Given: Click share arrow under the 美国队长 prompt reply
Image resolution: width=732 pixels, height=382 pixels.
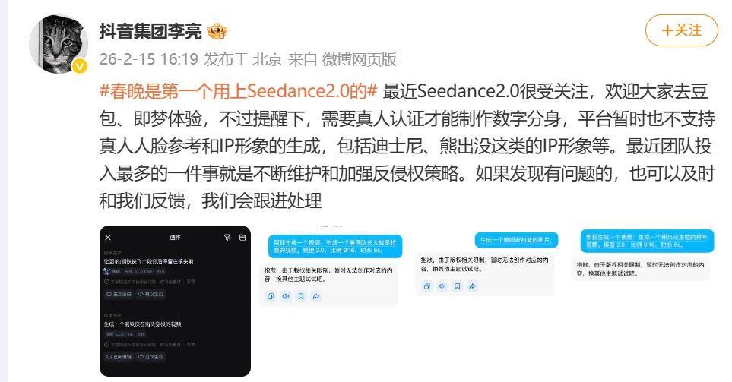Looking at the screenshot, I should coord(316,296).
